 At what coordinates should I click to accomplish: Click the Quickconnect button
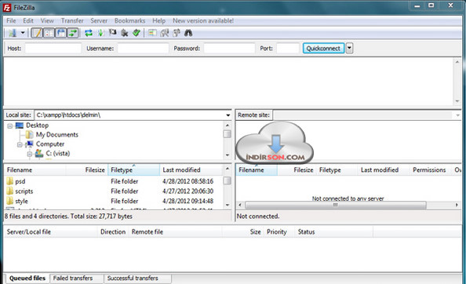click(324, 48)
